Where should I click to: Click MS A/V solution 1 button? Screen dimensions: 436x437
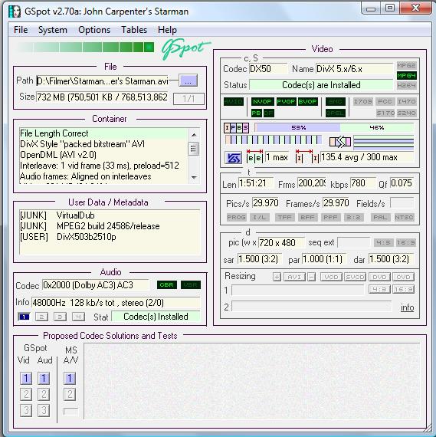click(x=70, y=378)
